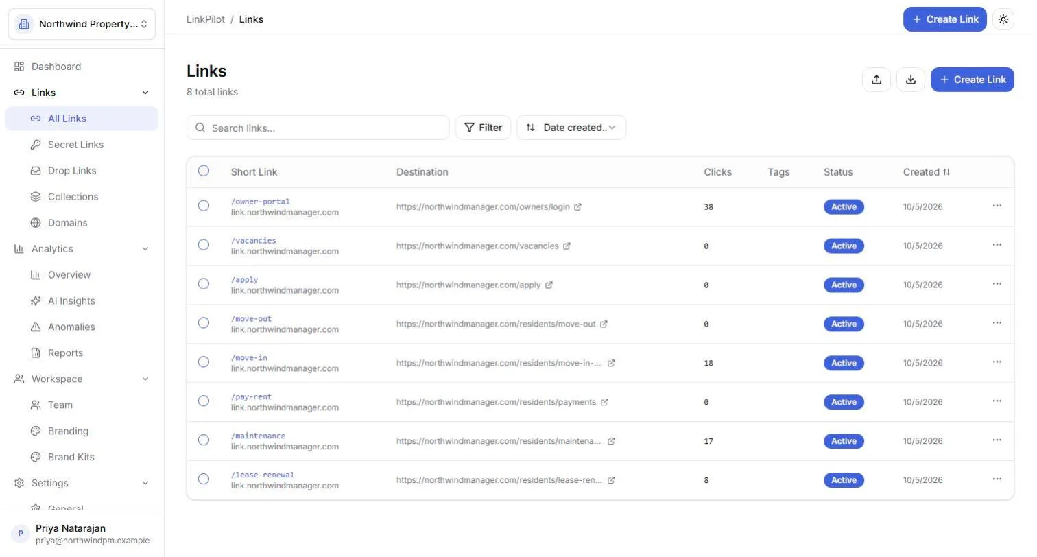This screenshot has height=557, width=1037.
Task: Select the /apply row checkbox
Action: pyautogui.click(x=204, y=284)
